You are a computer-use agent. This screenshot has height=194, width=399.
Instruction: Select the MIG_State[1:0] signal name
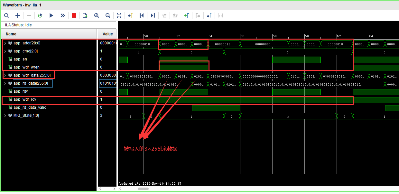coord(26,115)
